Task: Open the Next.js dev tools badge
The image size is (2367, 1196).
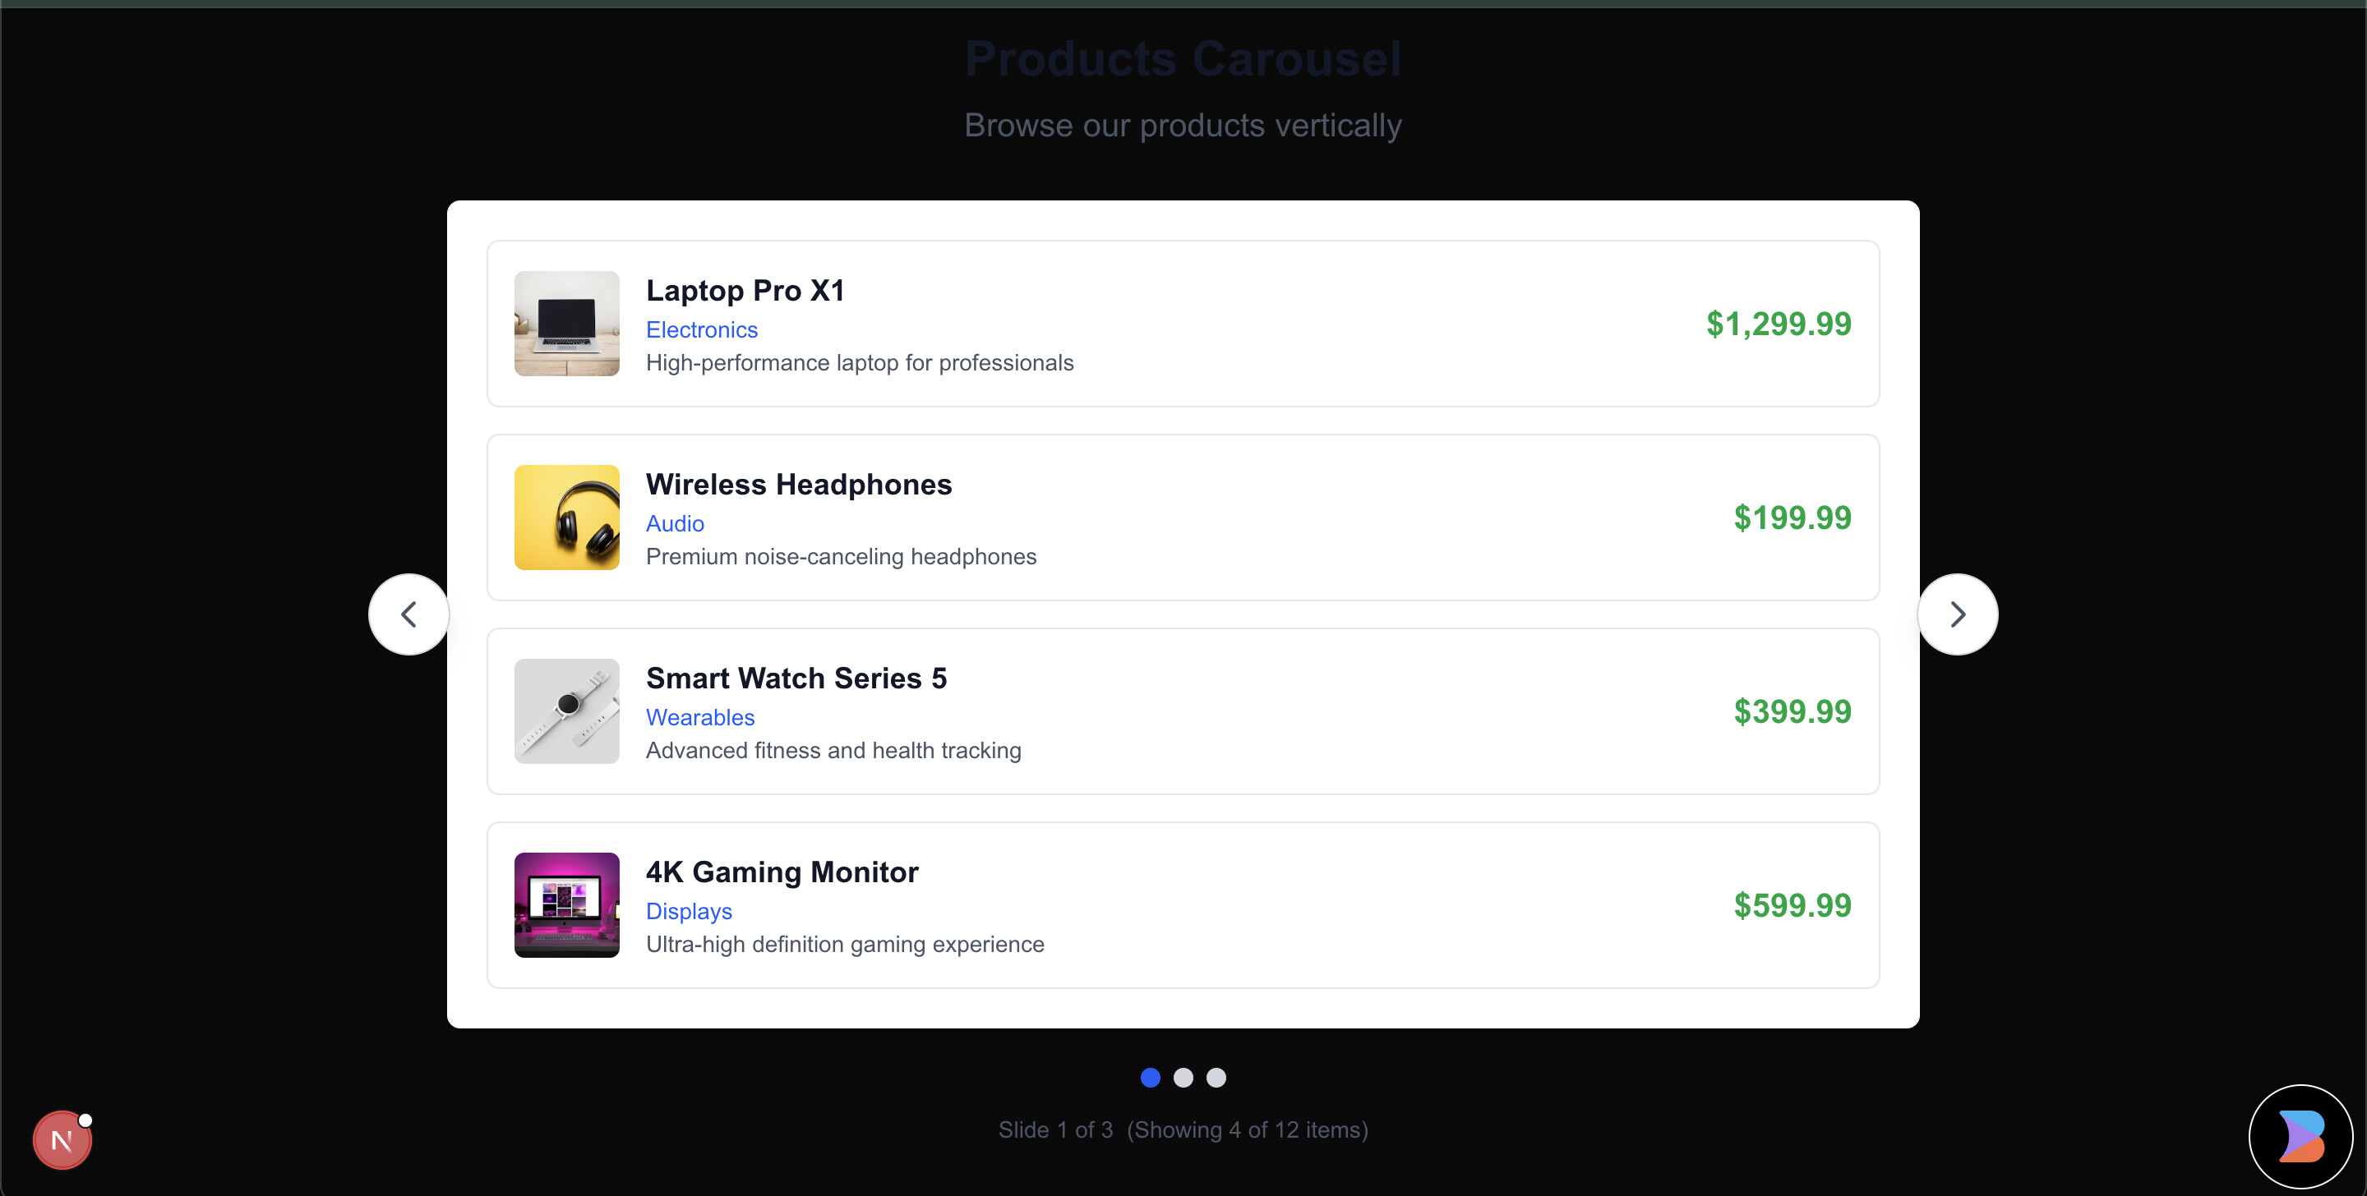Action: (x=62, y=1140)
